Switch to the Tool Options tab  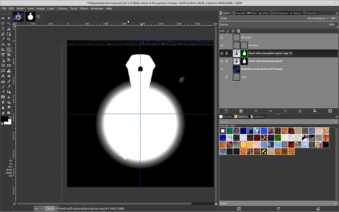[279, 13]
